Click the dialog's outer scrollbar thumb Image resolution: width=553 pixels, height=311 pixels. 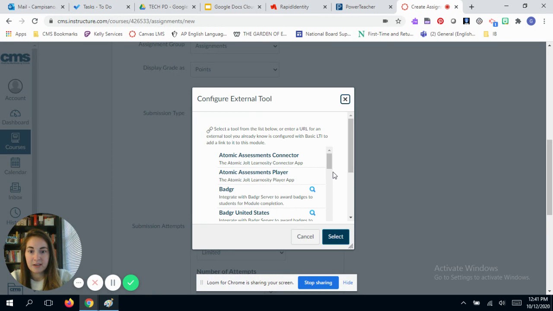350,145
